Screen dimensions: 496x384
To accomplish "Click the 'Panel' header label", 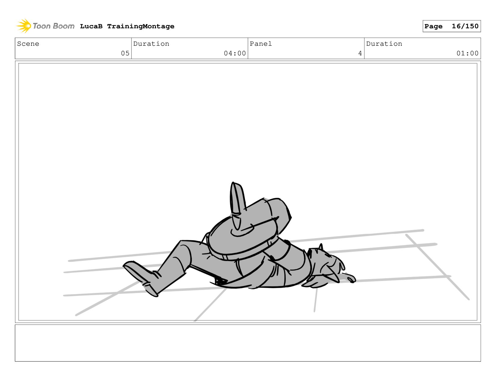I will tap(261, 44).
